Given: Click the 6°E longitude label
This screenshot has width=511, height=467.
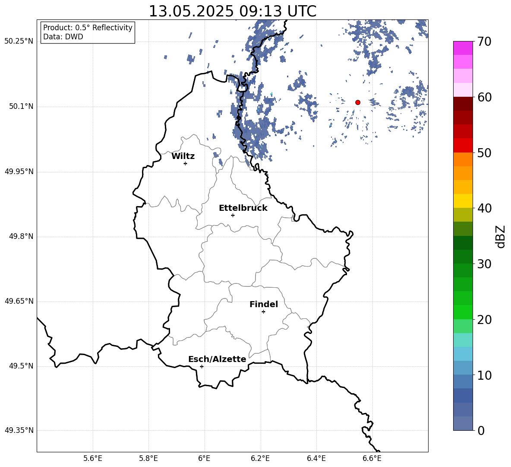Looking at the screenshot, I should point(204,458).
